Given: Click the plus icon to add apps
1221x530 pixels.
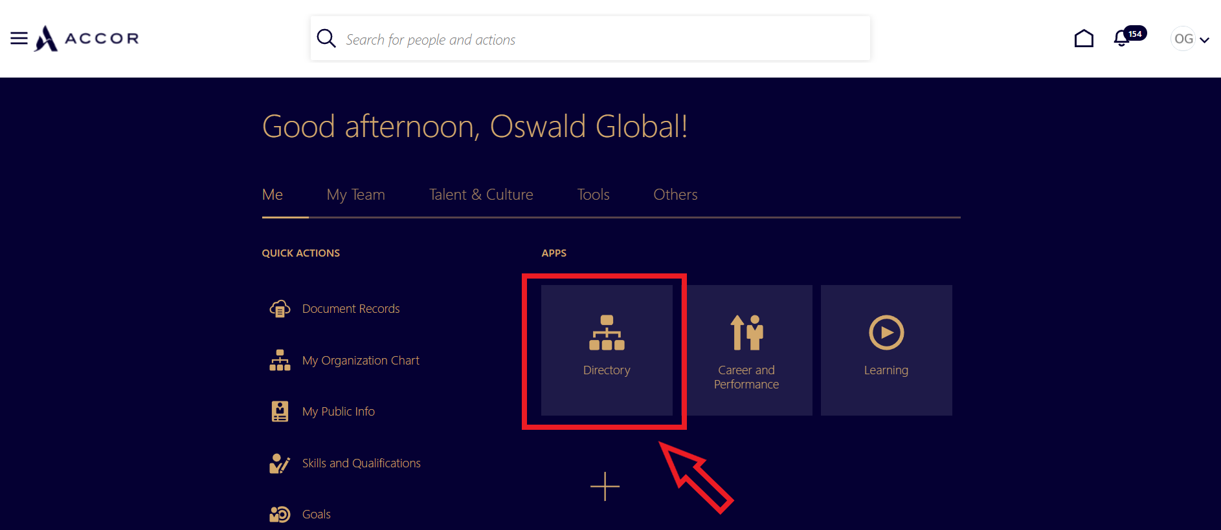Looking at the screenshot, I should click(x=605, y=486).
